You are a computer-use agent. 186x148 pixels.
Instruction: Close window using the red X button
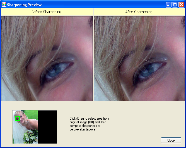pyautogui.click(x=181, y=5)
